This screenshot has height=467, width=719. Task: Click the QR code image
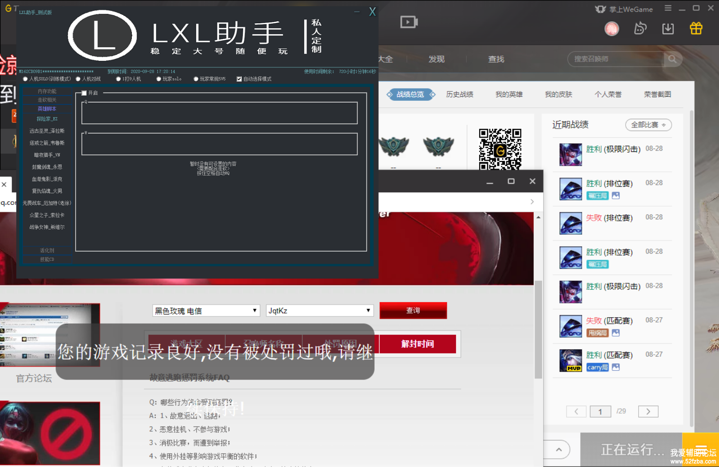[500, 149]
